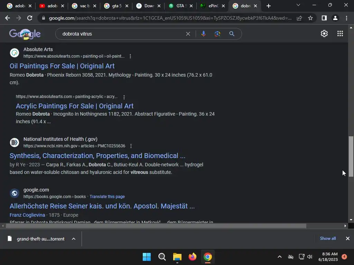Open Chrome's three-dot menu
The height and width of the screenshot is (265, 354).
coord(346,18)
